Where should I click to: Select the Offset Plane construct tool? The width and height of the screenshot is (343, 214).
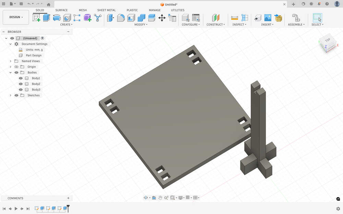click(x=216, y=18)
